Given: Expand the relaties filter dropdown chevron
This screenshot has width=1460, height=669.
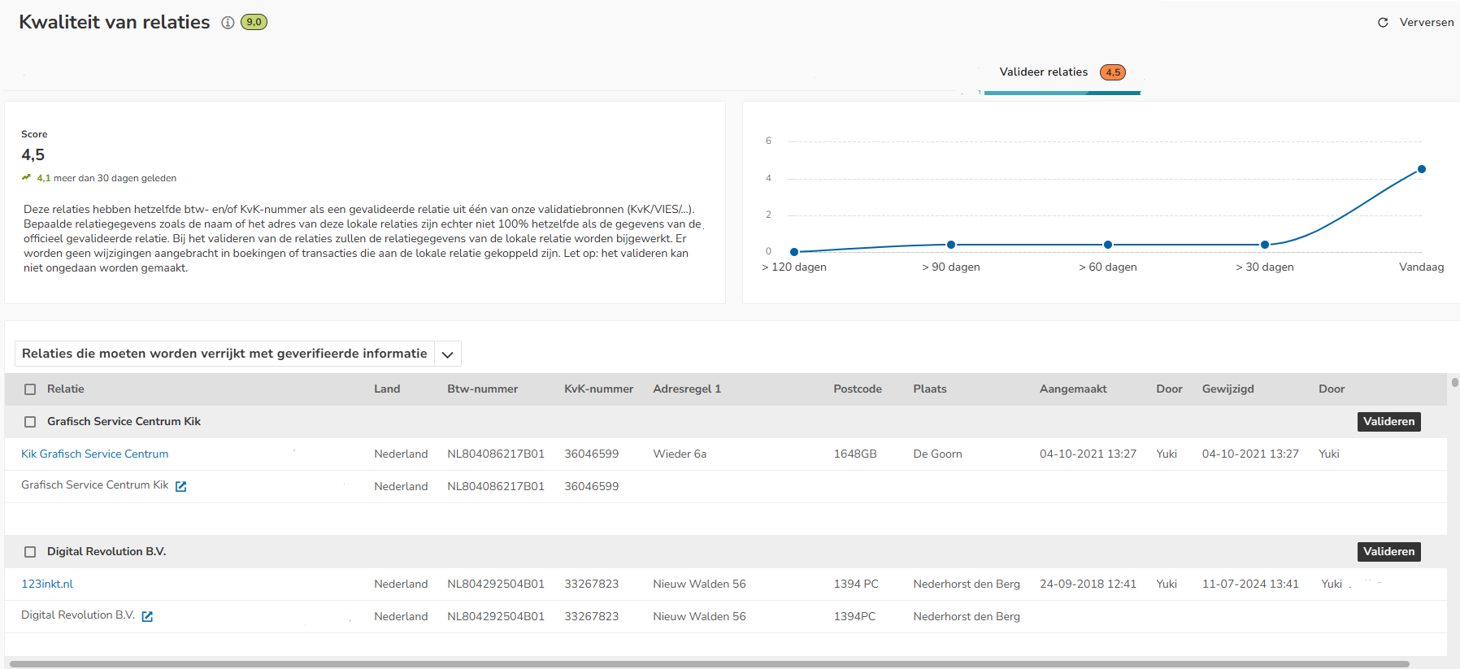Looking at the screenshot, I should [447, 354].
